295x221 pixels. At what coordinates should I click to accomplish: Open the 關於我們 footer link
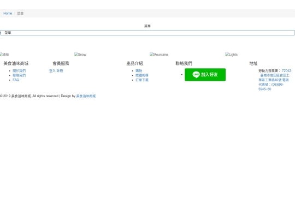coord(19,71)
